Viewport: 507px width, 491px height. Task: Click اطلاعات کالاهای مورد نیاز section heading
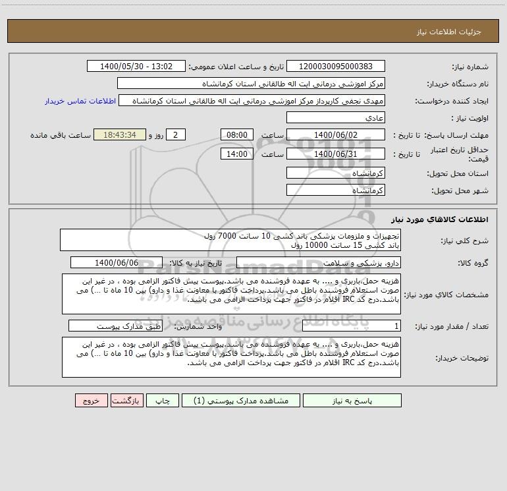pos(439,219)
